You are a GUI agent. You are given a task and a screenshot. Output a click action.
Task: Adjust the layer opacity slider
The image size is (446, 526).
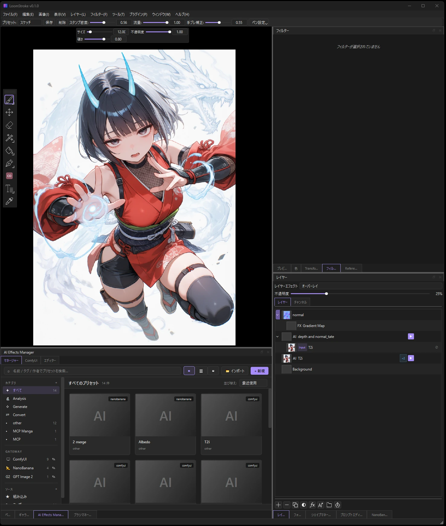click(360, 293)
